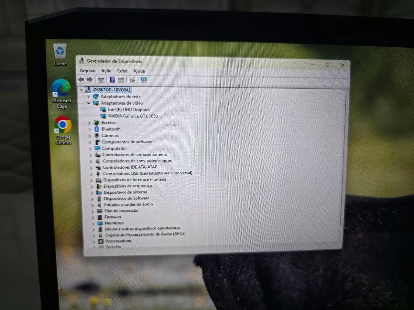Open the Microsoft Edge desktop shortcut
The height and width of the screenshot is (310, 414).
pos(61,94)
